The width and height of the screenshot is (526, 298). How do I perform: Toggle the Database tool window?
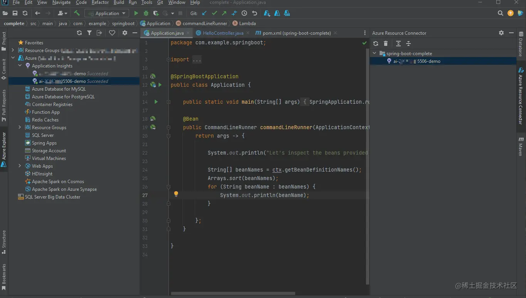521,44
